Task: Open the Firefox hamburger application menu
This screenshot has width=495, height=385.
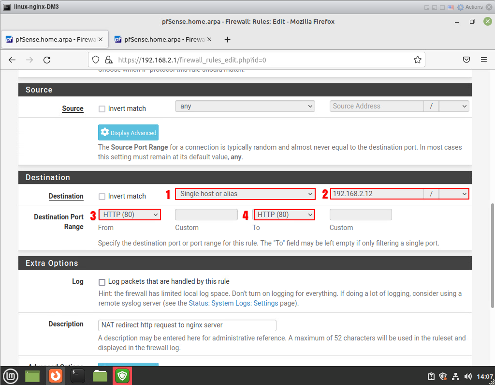Action: (x=483, y=60)
